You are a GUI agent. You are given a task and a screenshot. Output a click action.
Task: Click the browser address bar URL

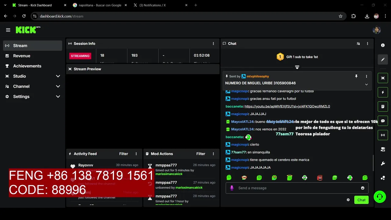61,16
